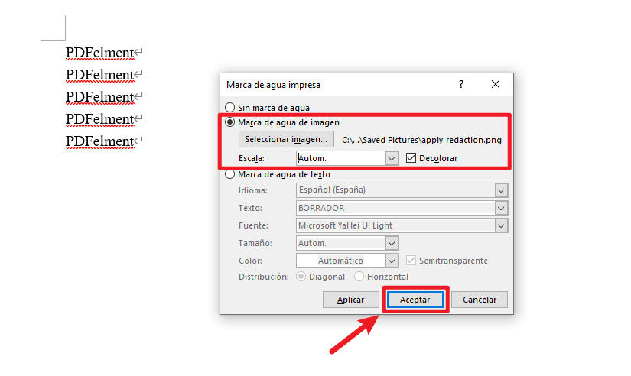Click the Escala input field
Screen dimensions: 631x376
[x=341, y=158]
